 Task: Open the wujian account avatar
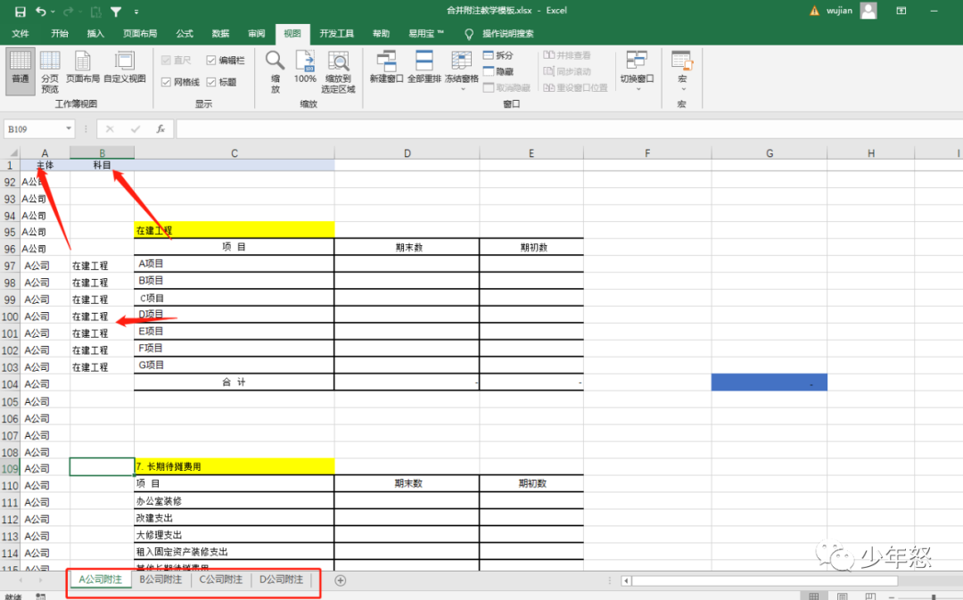pyautogui.click(x=868, y=11)
